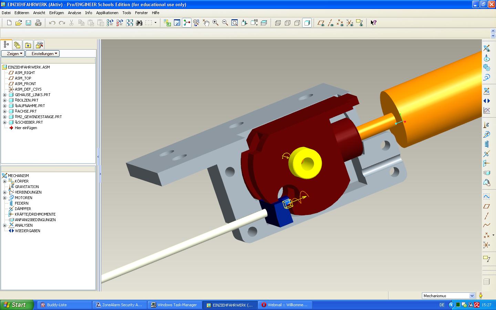Switch to the Folder Browser navigator tab
496x310 pixels.
[17, 45]
